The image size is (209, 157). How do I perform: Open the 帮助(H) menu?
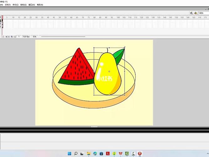pyautogui.click(x=40, y=5)
